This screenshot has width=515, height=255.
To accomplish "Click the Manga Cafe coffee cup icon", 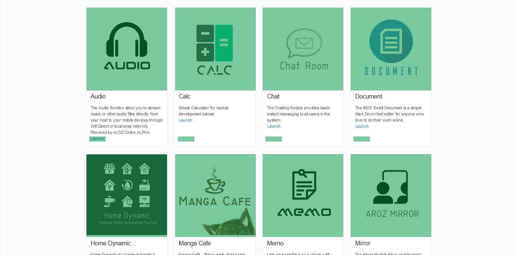I will point(215,181).
